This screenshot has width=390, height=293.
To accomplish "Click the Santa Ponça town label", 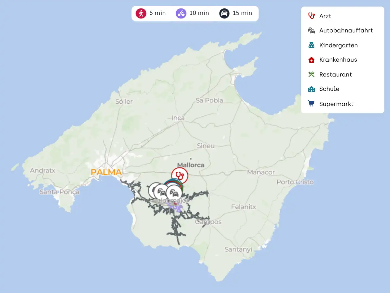I will pyautogui.click(x=59, y=192).
